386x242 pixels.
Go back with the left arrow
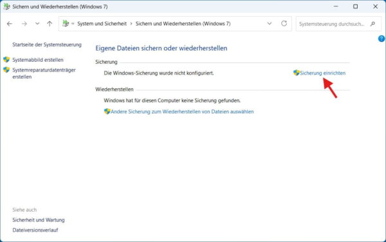coord(10,24)
